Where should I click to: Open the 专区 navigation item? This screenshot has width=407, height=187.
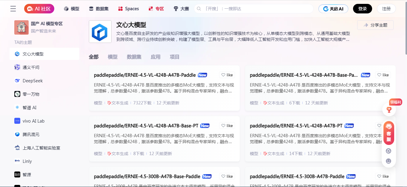click(x=156, y=9)
